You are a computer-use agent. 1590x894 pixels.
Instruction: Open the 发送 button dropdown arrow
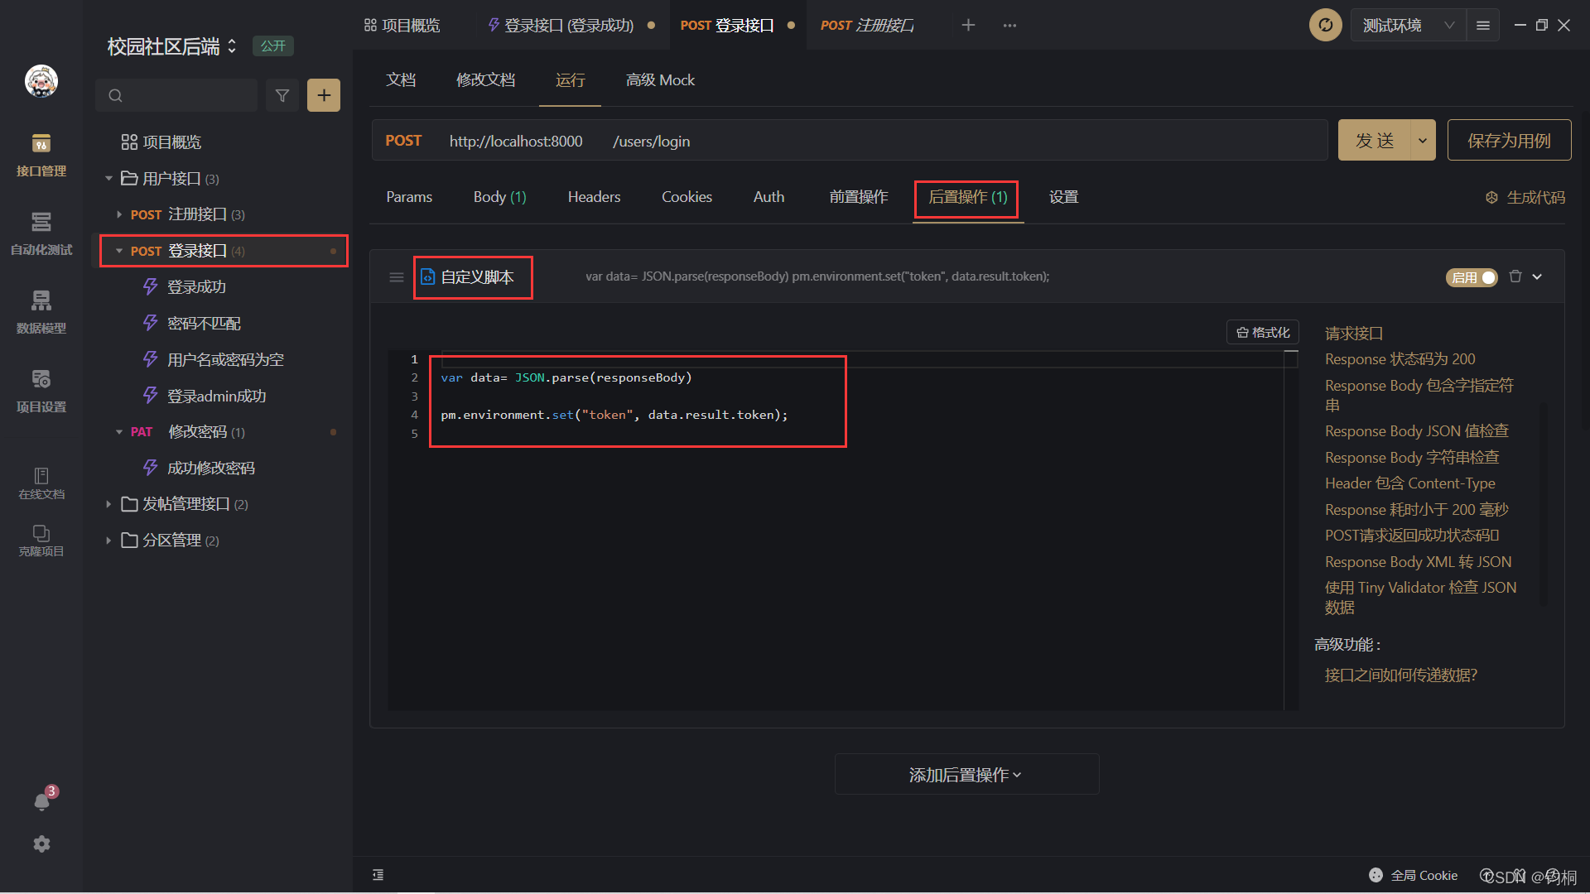(x=1422, y=141)
